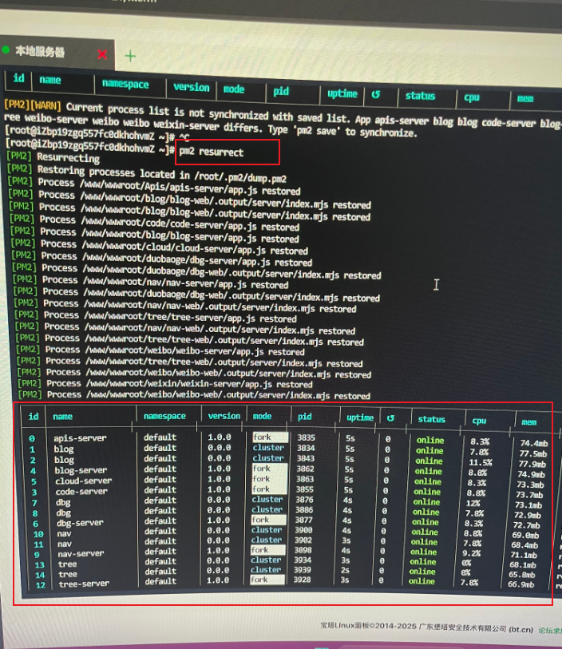Click the 'pm2 resurrect' command text
The width and height of the screenshot is (562, 649).
coord(212,152)
